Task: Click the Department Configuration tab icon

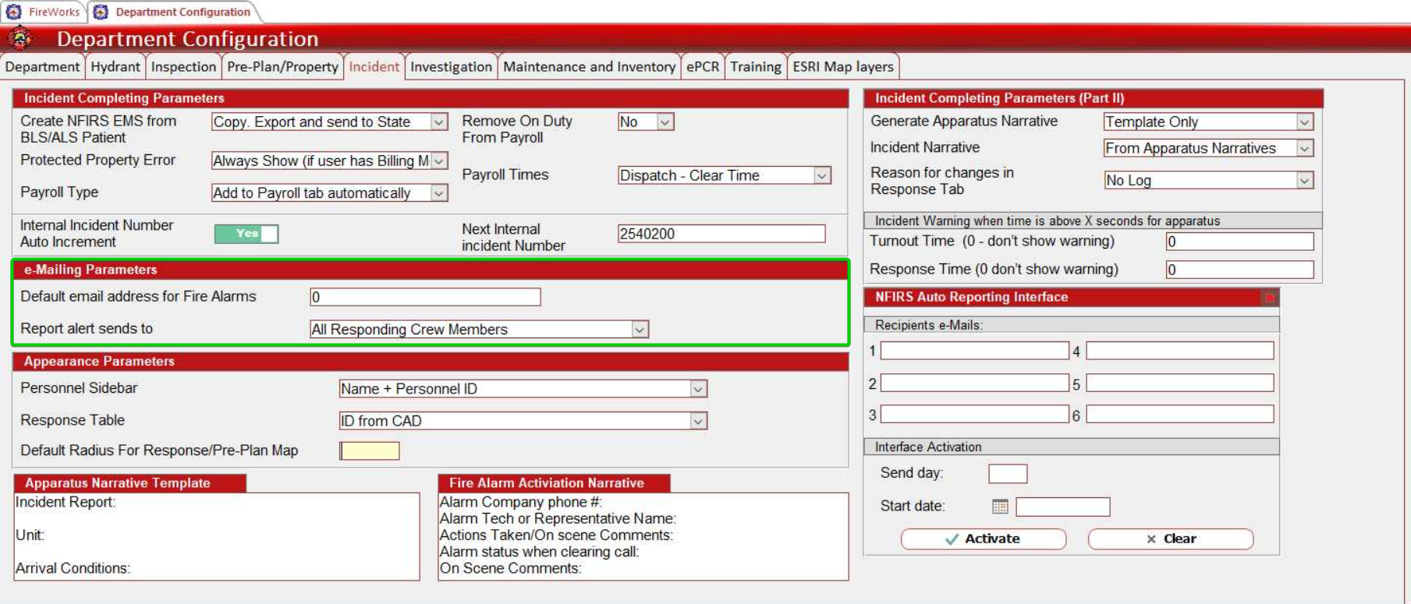Action: tap(101, 12)
